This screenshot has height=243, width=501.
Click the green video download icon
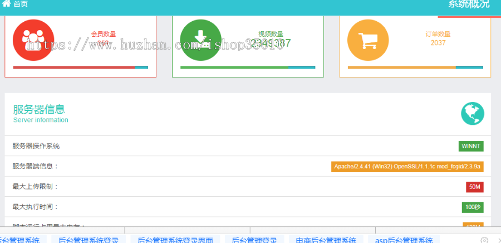click(200, 40)
